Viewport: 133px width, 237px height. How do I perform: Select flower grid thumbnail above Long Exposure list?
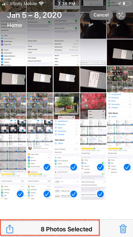tap(120, 79)
